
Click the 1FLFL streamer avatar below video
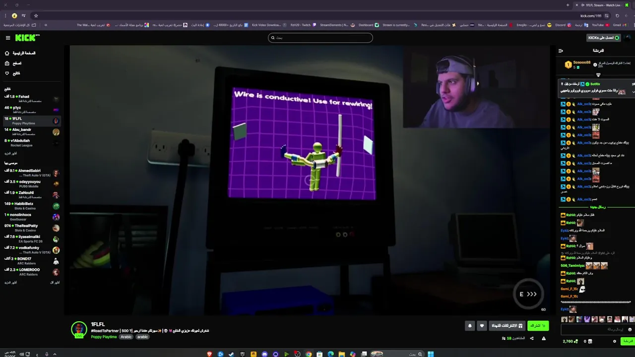(x=79, y=329)
